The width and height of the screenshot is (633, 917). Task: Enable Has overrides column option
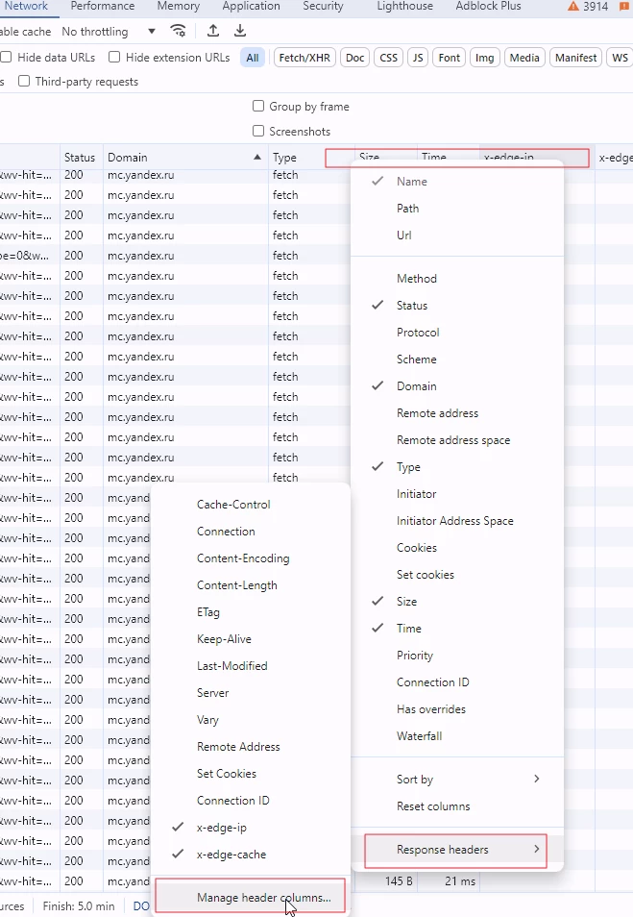(457, 708)
